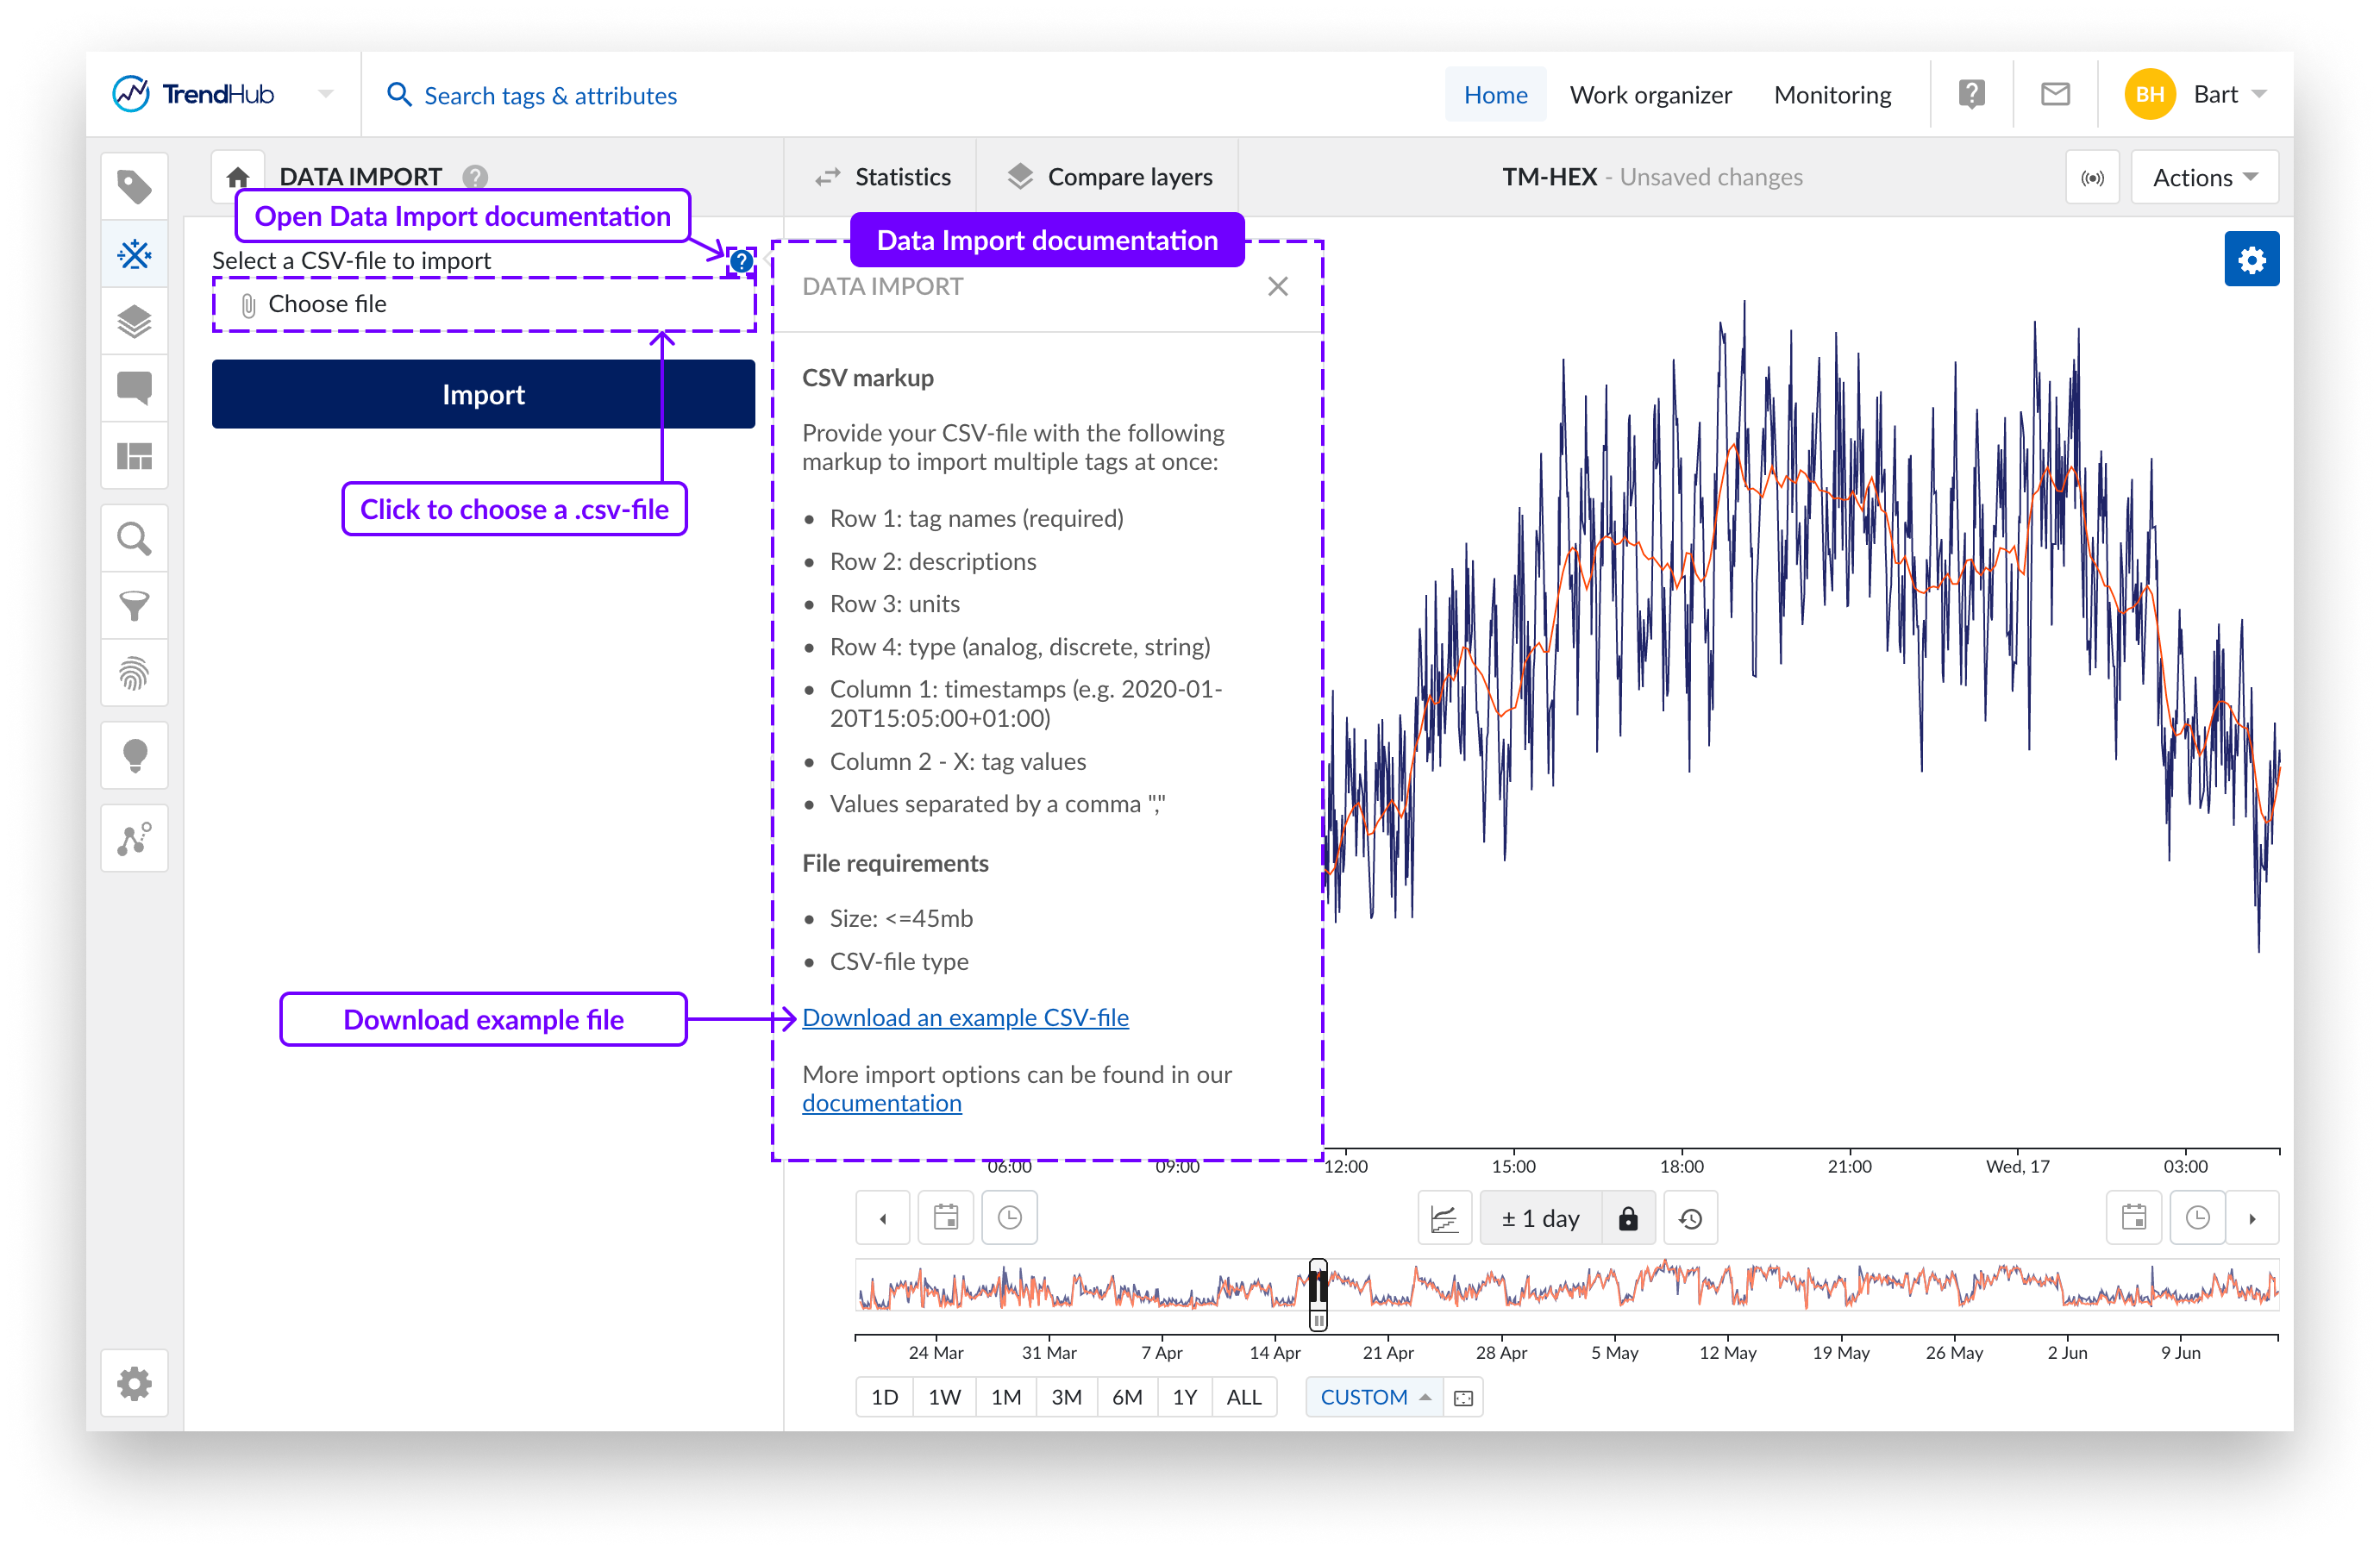Open the fingerprints sidebar icon
The height and width of the screenshot is (1552, 2380).
[x=134, y=673]
